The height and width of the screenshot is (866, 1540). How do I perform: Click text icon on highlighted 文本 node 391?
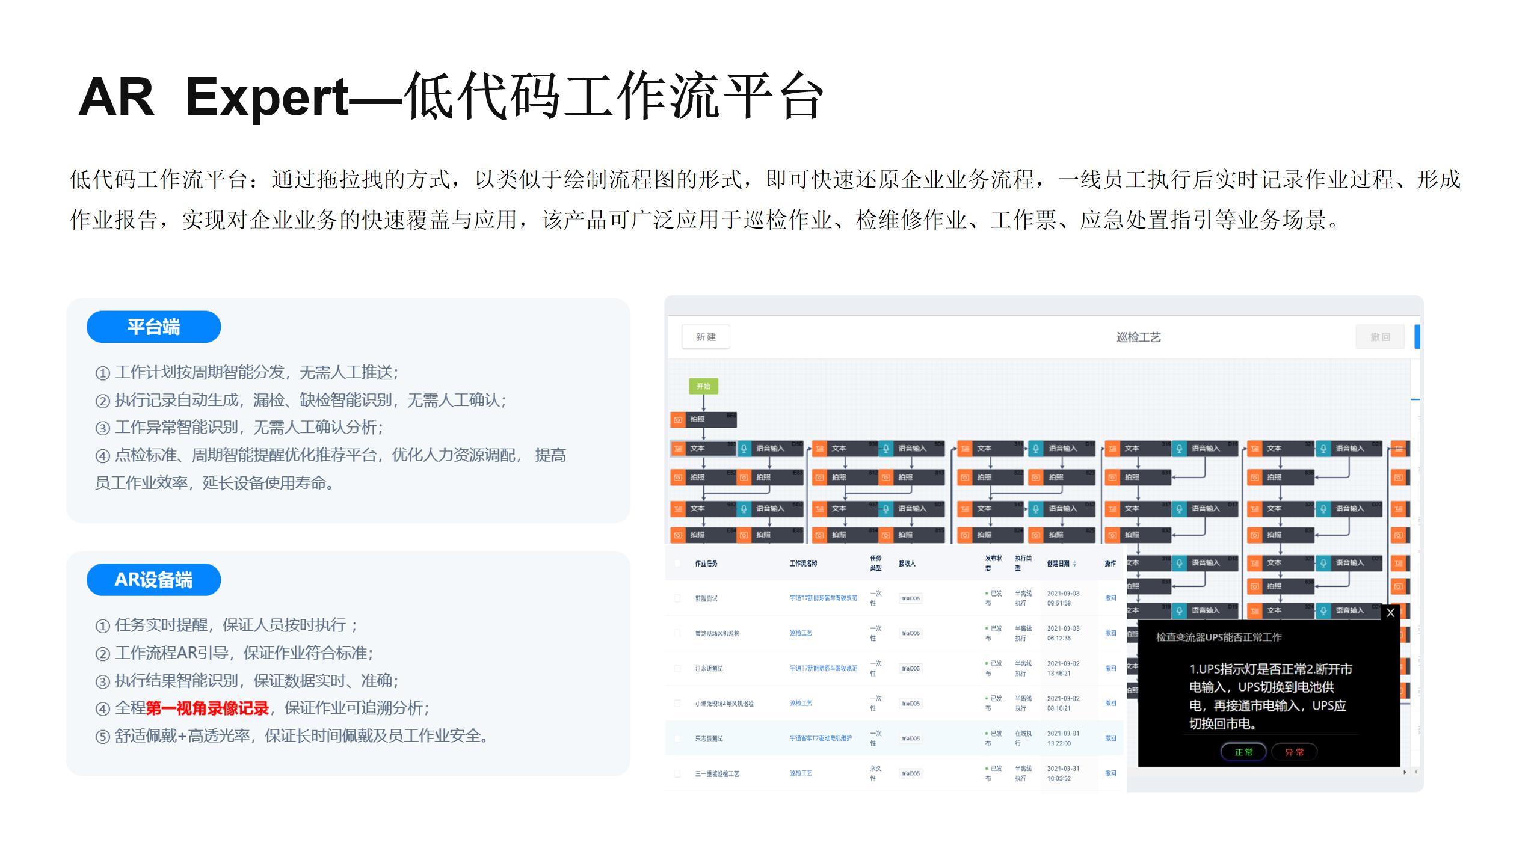click(x=678, y=449)
